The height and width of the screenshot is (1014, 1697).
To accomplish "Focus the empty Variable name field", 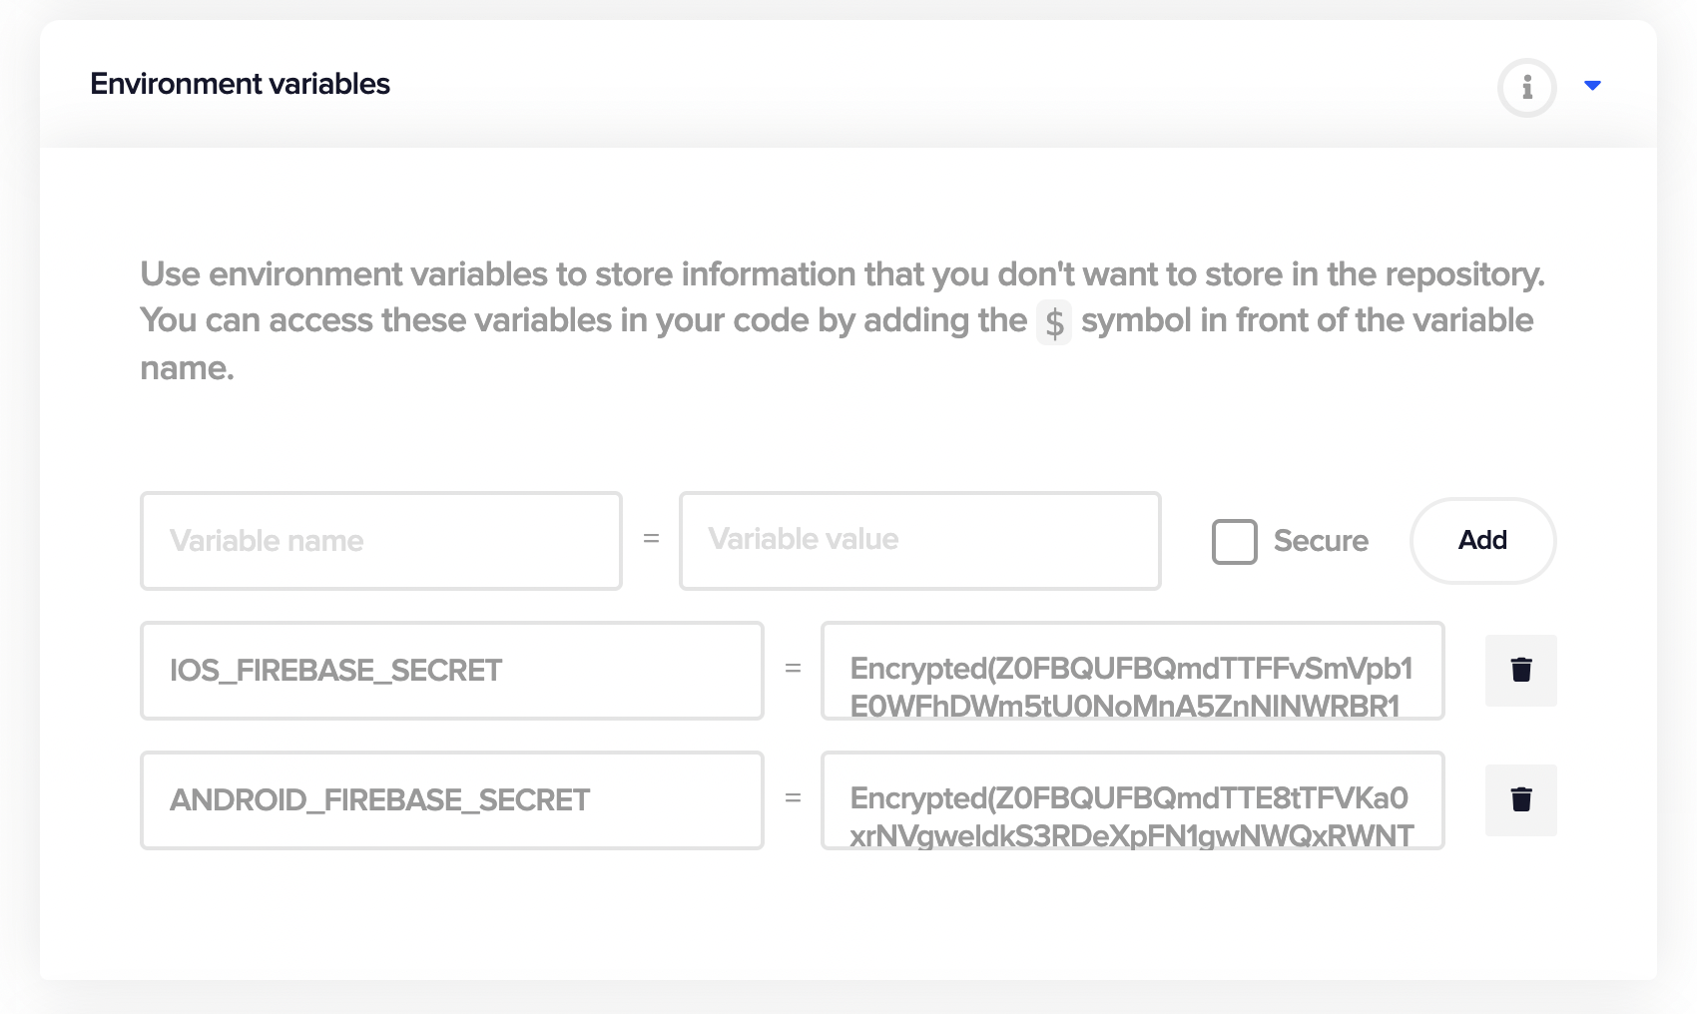I will tap(380, 541).
